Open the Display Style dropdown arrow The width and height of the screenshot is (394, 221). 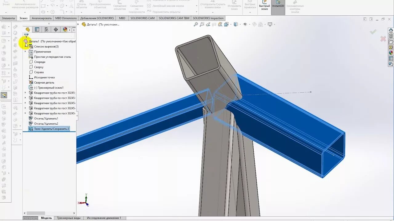pos(240,24)
